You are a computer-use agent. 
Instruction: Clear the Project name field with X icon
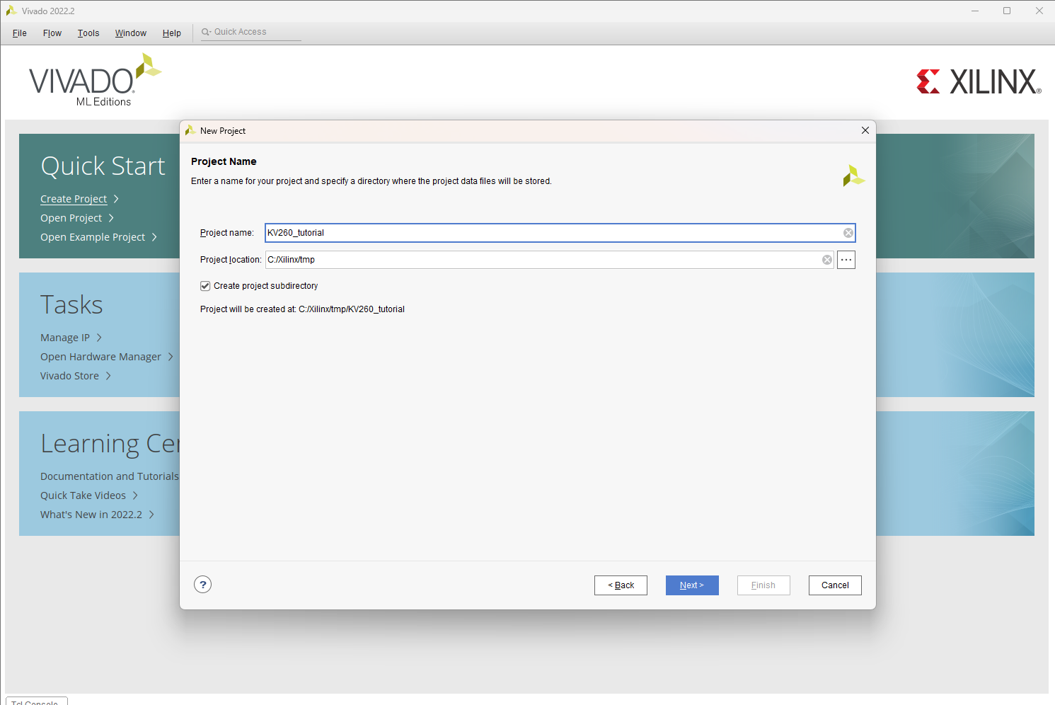(848, 233)
